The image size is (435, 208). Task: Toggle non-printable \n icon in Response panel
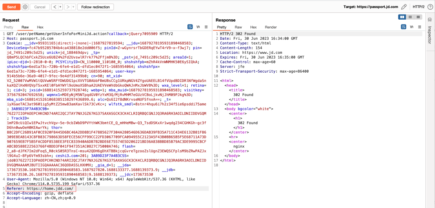(x=411, y=27)
